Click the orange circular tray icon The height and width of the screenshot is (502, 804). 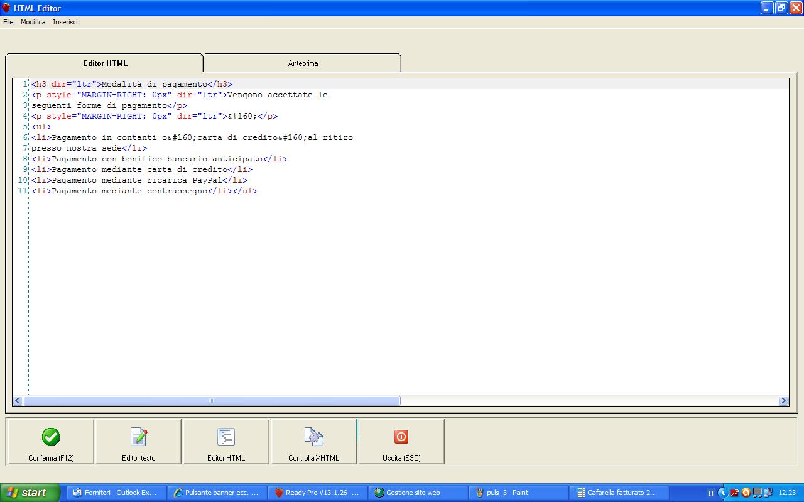point(746,493)
